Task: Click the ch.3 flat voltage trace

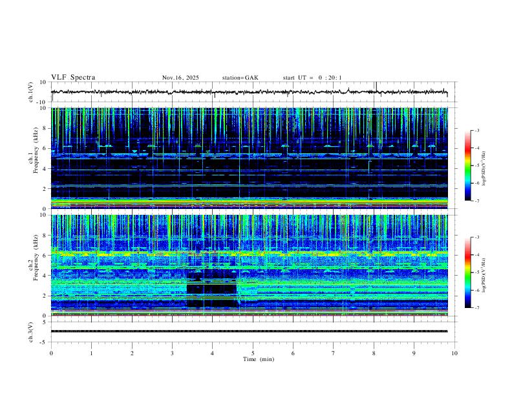Action: [x=249, y=331]
